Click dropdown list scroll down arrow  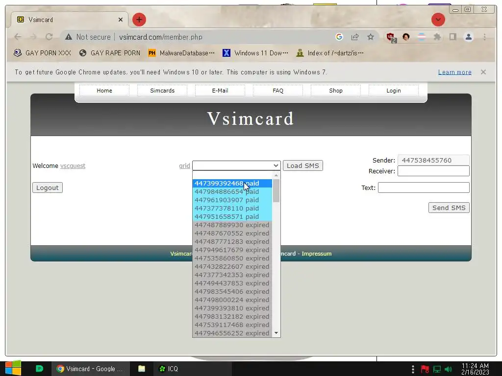(x=276, y=333)
